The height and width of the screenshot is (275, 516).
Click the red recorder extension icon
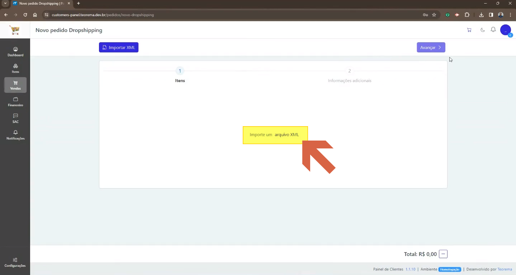[x=457, y=15]
